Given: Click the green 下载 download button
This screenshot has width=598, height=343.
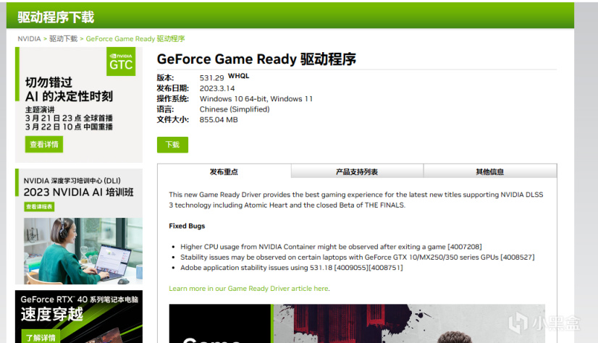Looking at the screenshot, I should click(x=172, y=145).
